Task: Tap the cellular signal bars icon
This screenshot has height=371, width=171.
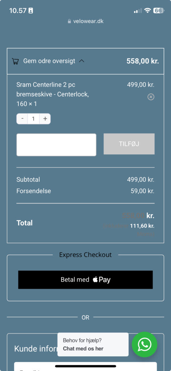Action: 138,11
